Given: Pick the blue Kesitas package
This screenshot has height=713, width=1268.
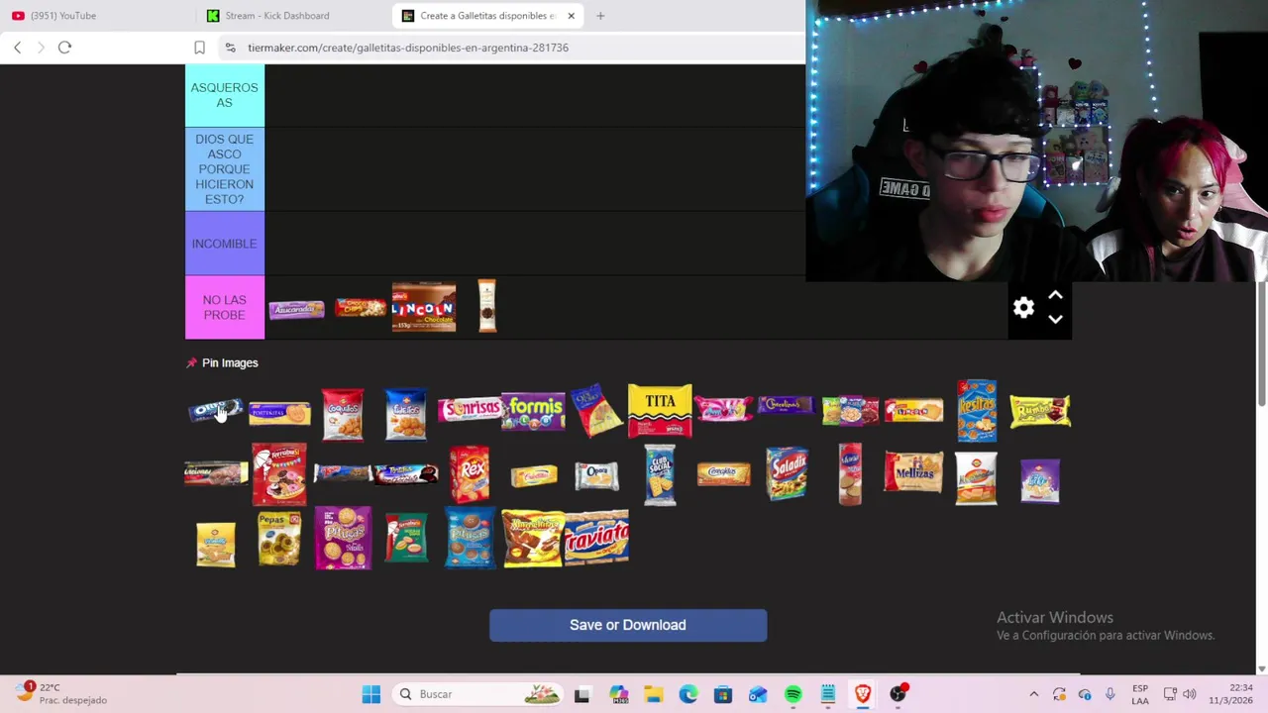Looking at the screenshot, I should (977, 410).
